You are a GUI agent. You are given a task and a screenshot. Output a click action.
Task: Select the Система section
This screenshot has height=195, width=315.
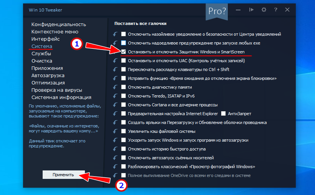[42, 46]
